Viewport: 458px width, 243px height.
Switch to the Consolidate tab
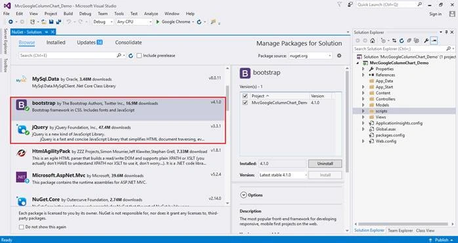pyautogui.click(x=128, y=43)
